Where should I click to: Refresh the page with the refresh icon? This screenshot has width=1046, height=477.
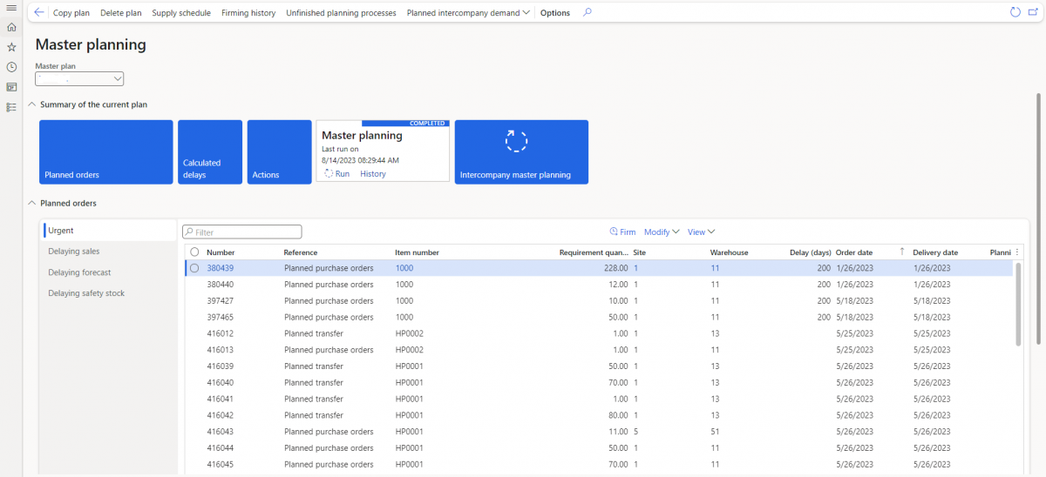pyautogui.click(x=1015, y=12)
